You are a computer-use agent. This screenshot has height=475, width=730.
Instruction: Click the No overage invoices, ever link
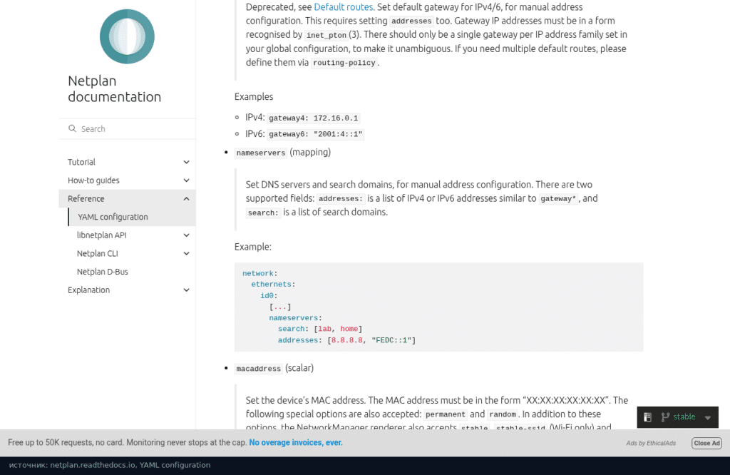[296, 442]
